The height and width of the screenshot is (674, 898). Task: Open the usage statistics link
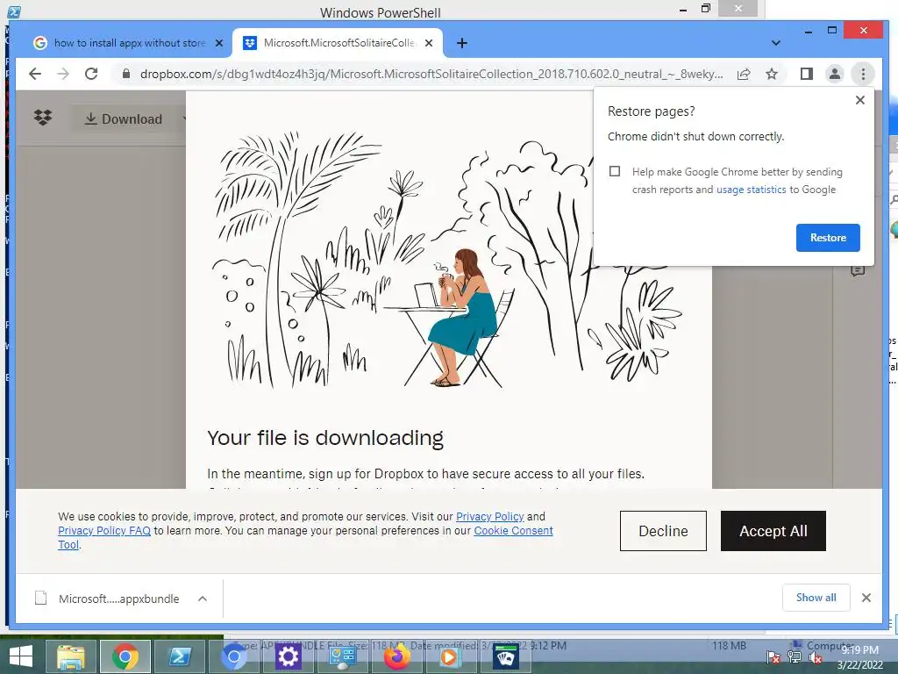751,190
